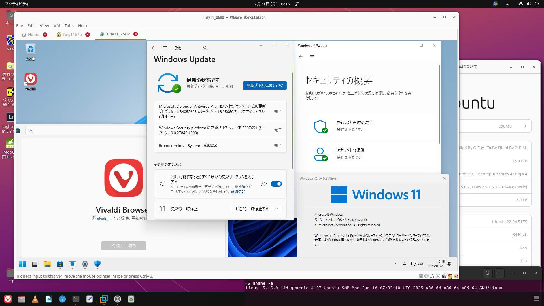The image size is (544, 306).
Task: Close the Tiny11_25H2 tab
Action: point(136,34)
